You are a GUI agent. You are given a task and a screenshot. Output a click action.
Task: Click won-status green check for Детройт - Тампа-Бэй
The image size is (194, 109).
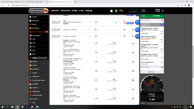(133, 99)
